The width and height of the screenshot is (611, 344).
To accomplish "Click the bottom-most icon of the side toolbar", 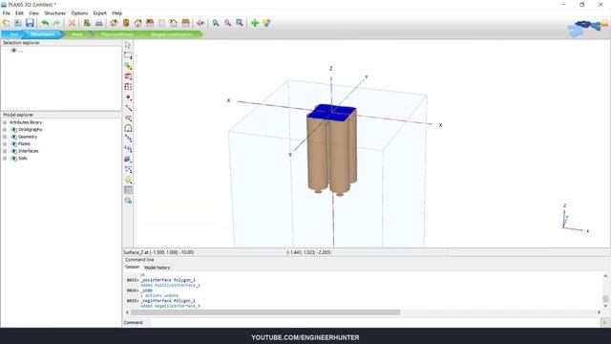I will (x=128, y=201).
